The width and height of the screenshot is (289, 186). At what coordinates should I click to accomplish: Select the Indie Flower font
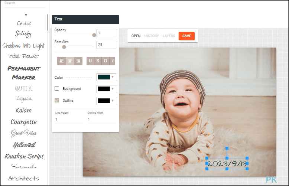click(24, 56)
